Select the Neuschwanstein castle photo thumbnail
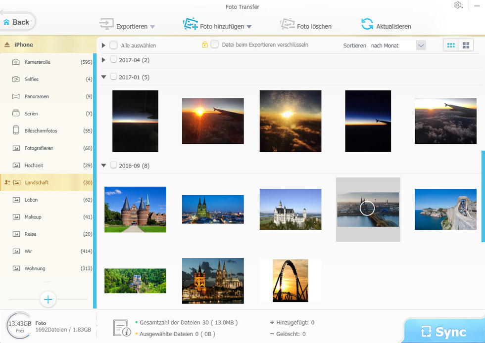 coord(291,210)
